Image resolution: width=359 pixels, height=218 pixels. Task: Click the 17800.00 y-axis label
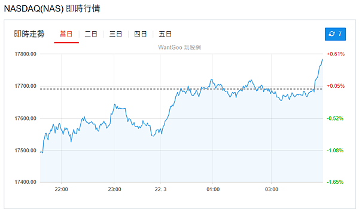(x=25, y=54)
